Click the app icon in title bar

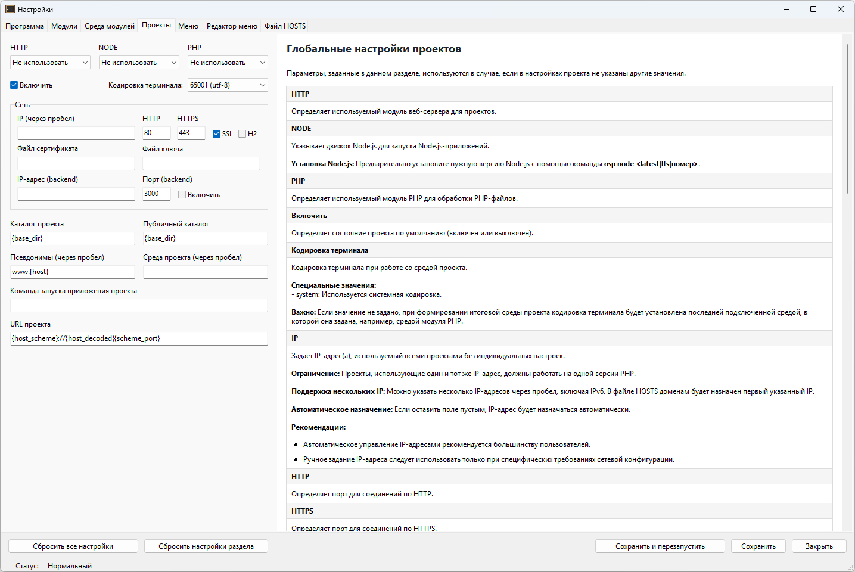click(10, 9)
